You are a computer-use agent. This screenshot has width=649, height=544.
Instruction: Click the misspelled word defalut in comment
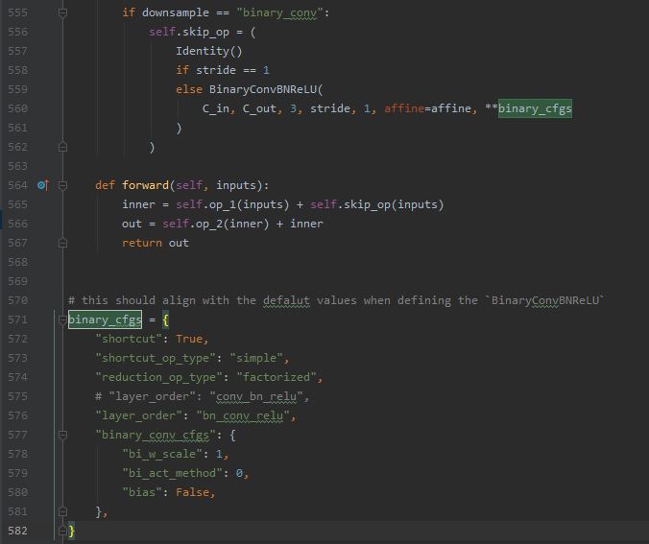click(286, 300)
